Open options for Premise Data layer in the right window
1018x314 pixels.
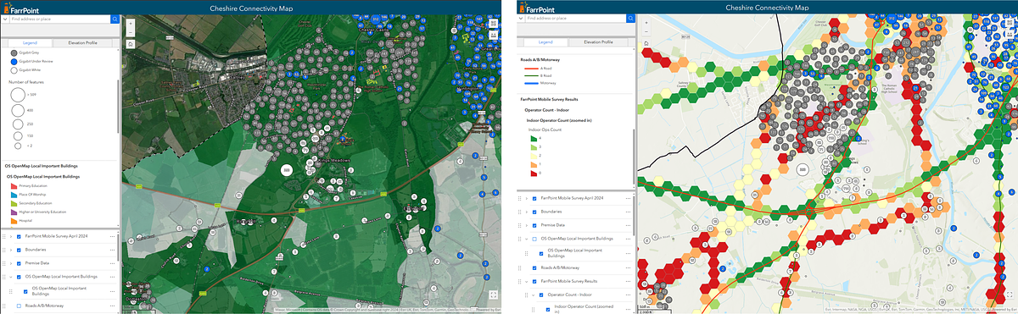[x=629, y=225]
